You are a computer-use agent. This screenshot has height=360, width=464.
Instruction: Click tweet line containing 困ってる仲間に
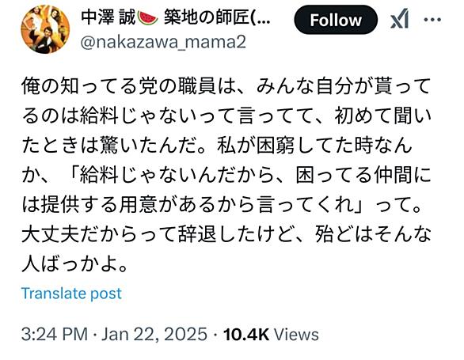226,176
